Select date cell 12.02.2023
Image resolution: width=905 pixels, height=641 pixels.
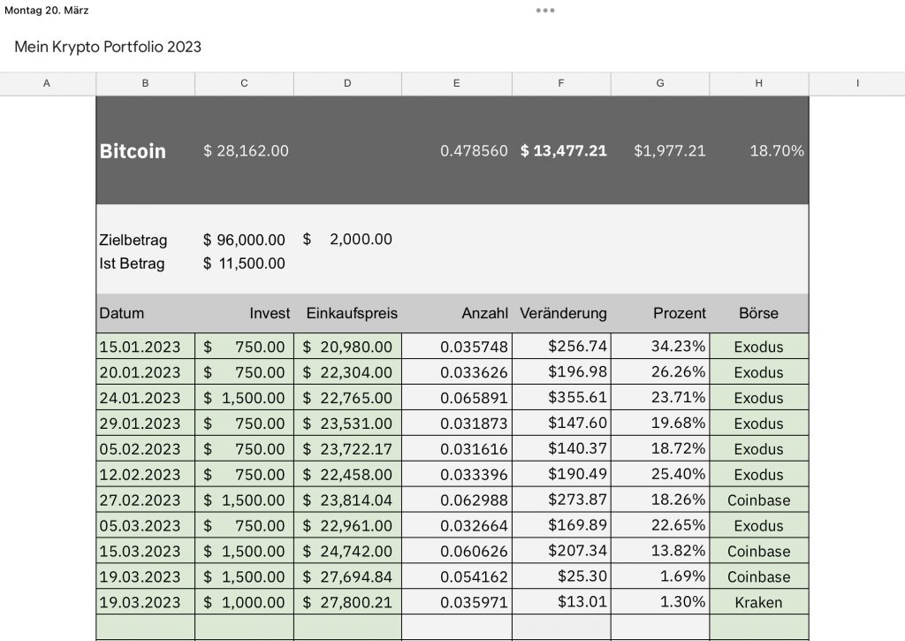[x=146, y=474]
